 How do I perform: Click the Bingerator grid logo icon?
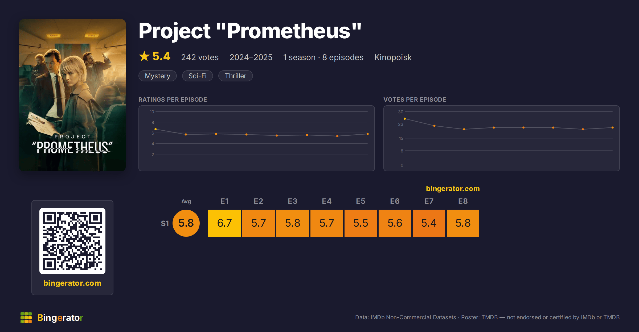26,318
